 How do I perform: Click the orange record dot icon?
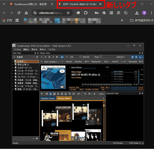(x=67, y=57)
